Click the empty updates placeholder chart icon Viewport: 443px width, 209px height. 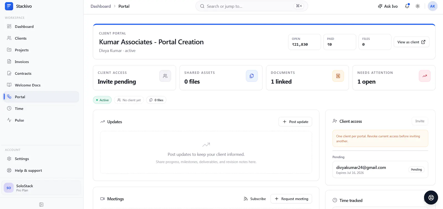point(206,145)
